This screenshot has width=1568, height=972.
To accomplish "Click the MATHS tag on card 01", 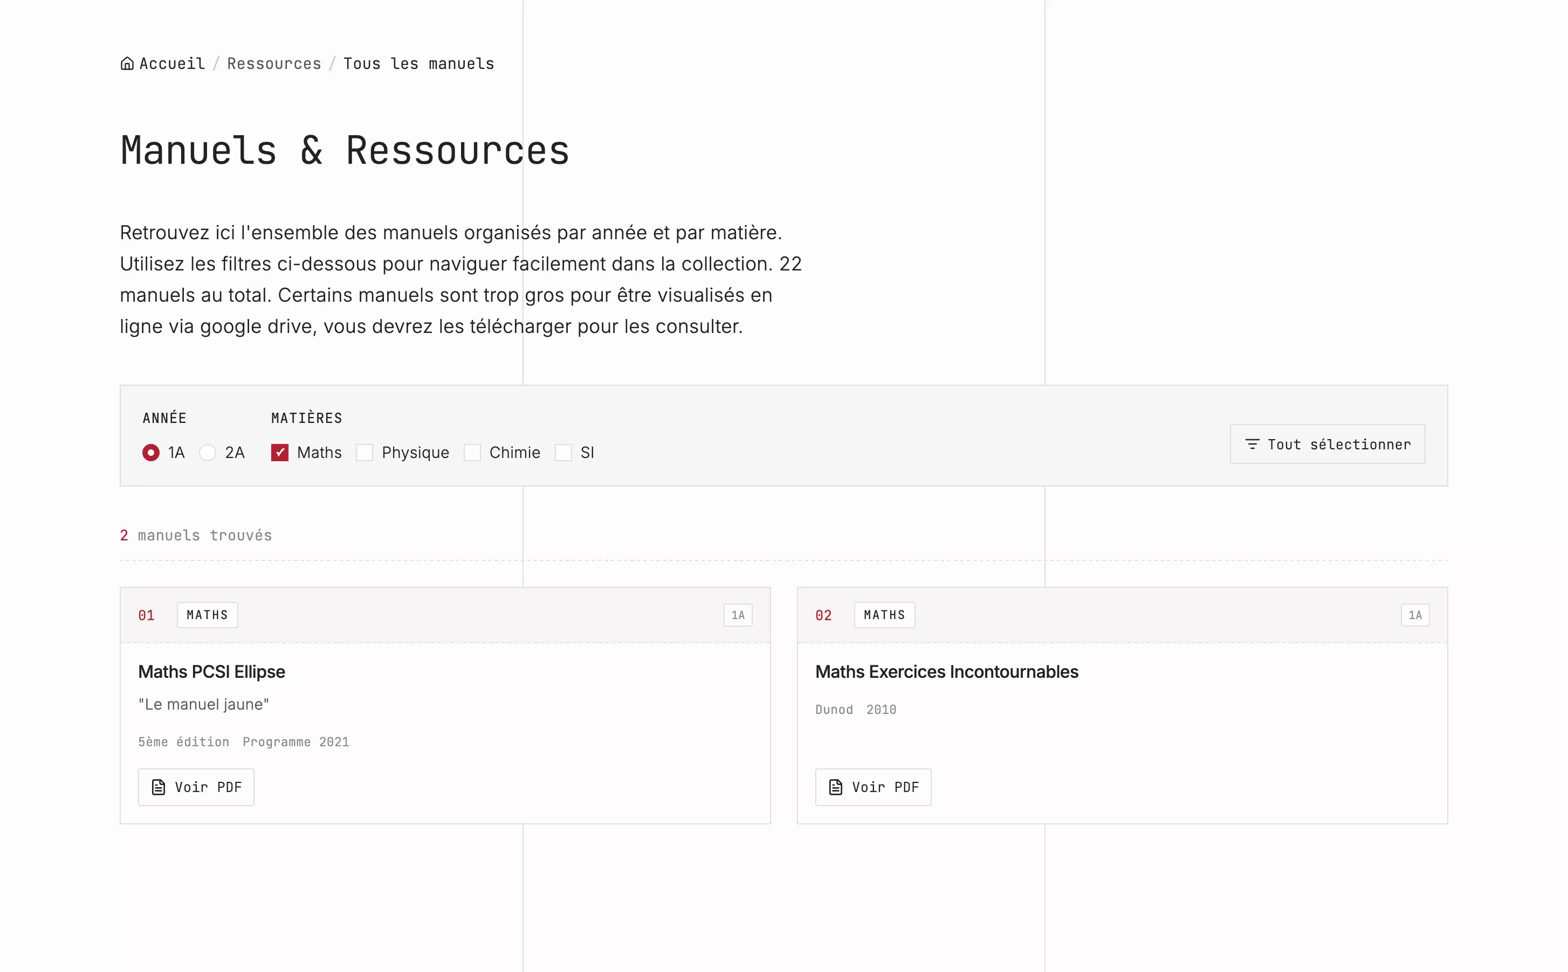I will tap(207, 615).
